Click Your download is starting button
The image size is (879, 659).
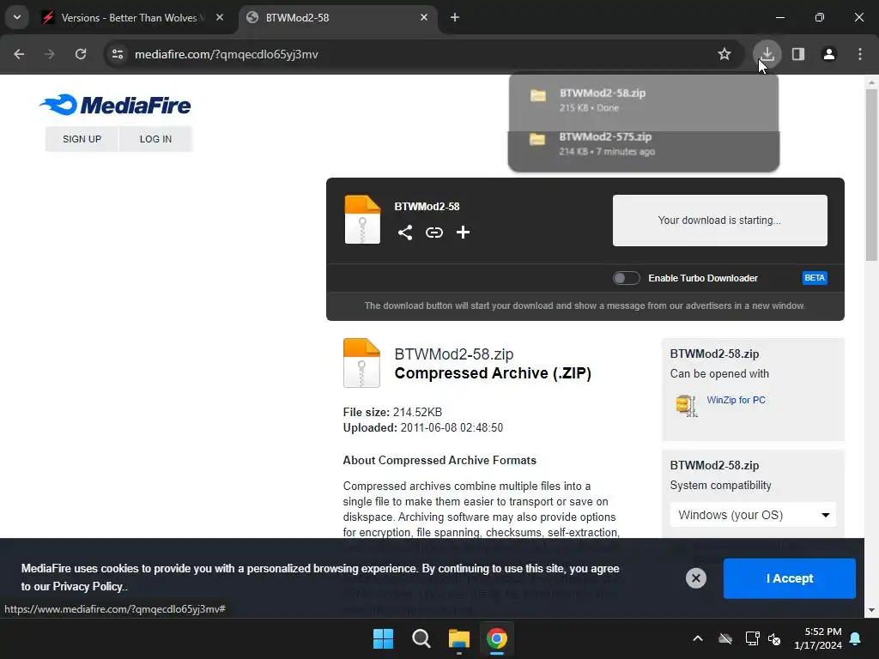(720, 221)
